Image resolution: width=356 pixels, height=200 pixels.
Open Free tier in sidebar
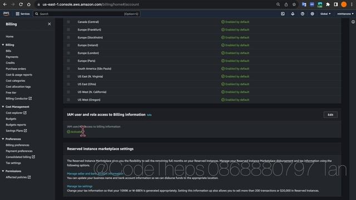[x=11, y=93]
